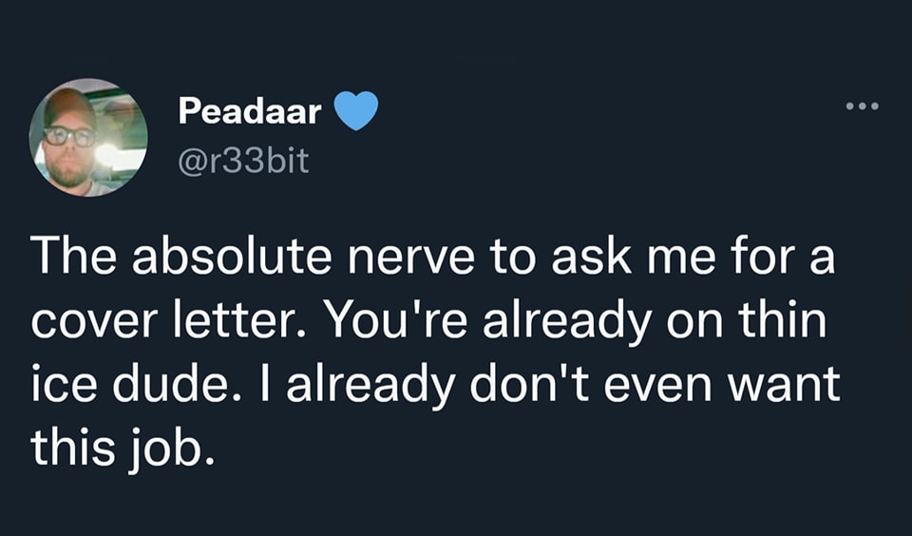Click the word "You're" in the tweet
The height and width of the screenshot is (536, 912).
coord(378,322)
